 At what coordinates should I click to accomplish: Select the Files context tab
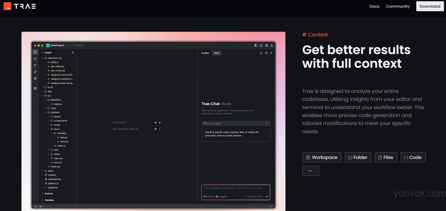386,157
